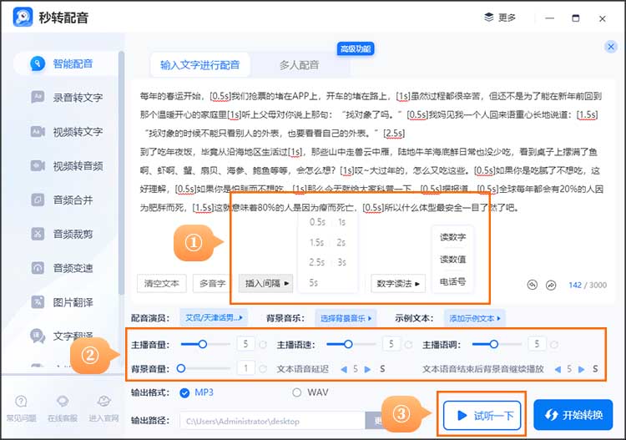Close the blue circular X panel button
Image resolution: width=626 pixels, height=440 pixels.
click(611, 47)
